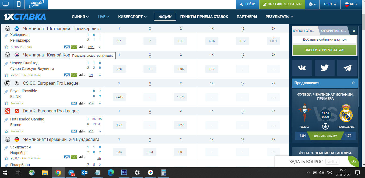Open live video for Чеджу Юнайтед match

[67, 75]
